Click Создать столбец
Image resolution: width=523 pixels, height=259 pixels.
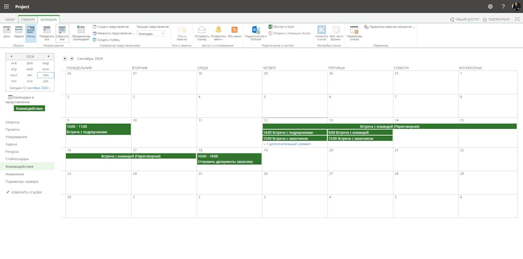pos(106,40)
